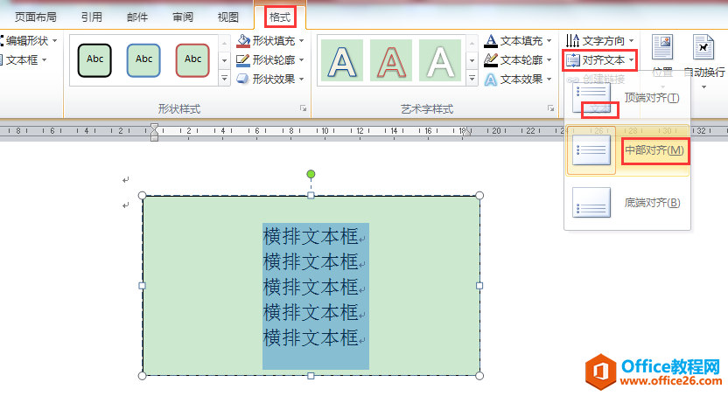Click the left middle handle of text box
This screenshot has height=396, width=728.
143,286
